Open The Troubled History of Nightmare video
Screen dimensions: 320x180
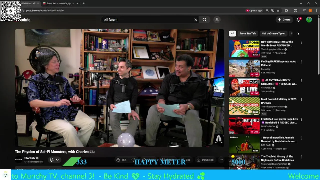click(x=277, y=158)
